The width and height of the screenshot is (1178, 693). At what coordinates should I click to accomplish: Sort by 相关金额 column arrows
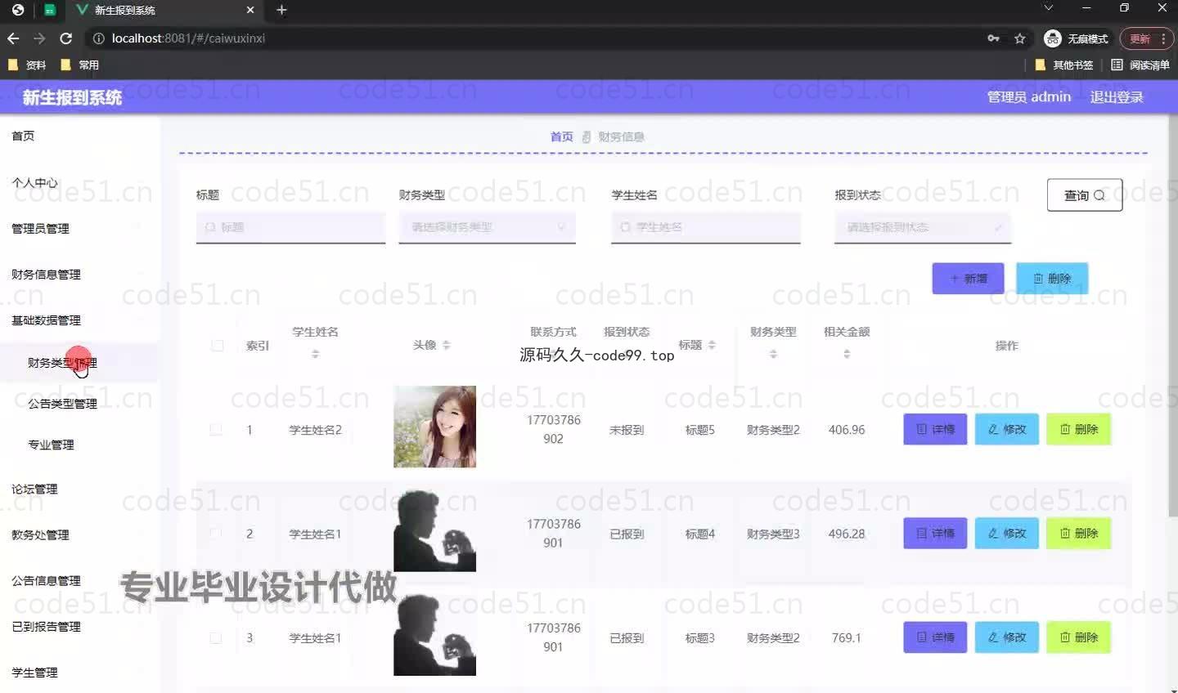(x=847, y=354)
